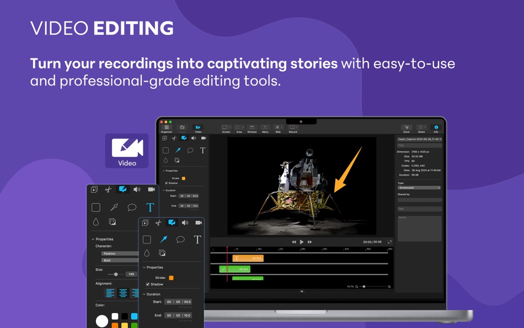Image resolution: width=524 pixels, height=328 pixels.
Task: Select the scissors trim tool
Action: (158, 223)
